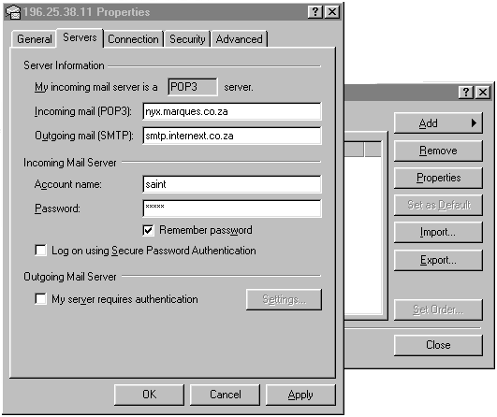The height and width of the screenshot is (417, 497).
Task: Click the Incoming Mail Server section label
Action: (x=70, y=163)
